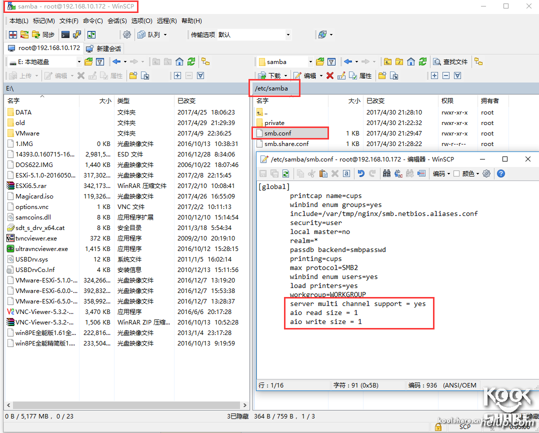Image resolution: width=539 pixels, height=433 pixels.
Task: Open remote file Properties (属性)
Action: point(360,75)
